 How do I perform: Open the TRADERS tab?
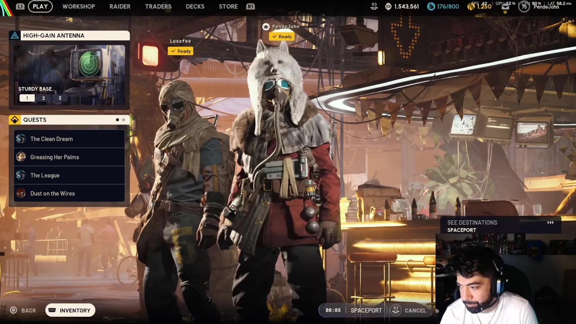158,6
